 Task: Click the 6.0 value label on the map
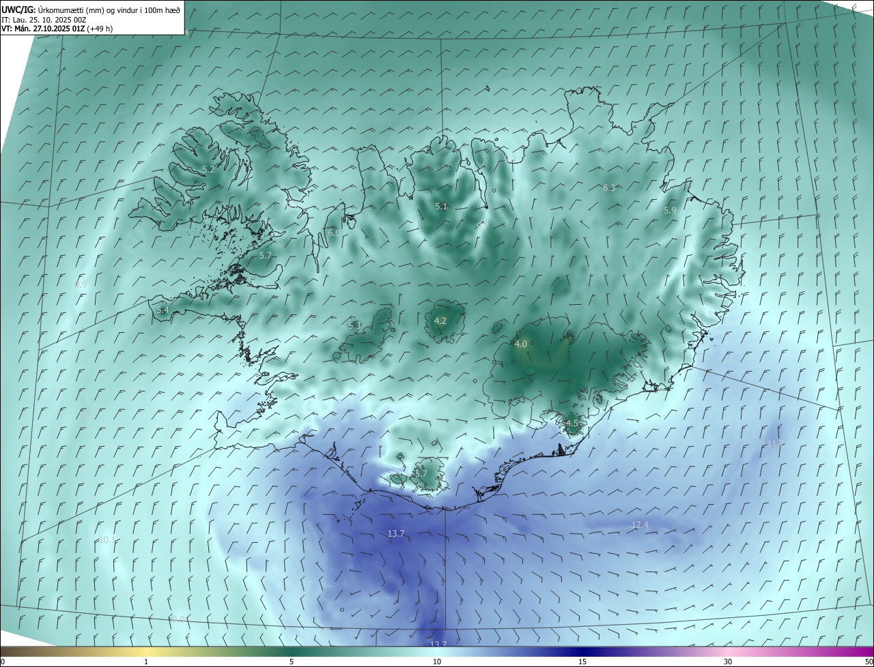(334, 233)
